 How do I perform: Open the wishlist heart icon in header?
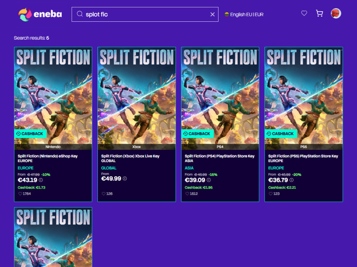(x=304, y=13)
